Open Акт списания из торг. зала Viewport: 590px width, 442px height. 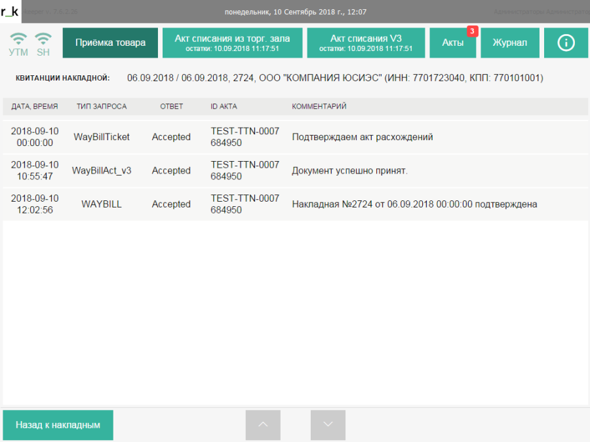click(232, 43)
